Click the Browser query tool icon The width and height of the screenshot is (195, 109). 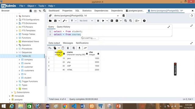click(x=30, y=11)
